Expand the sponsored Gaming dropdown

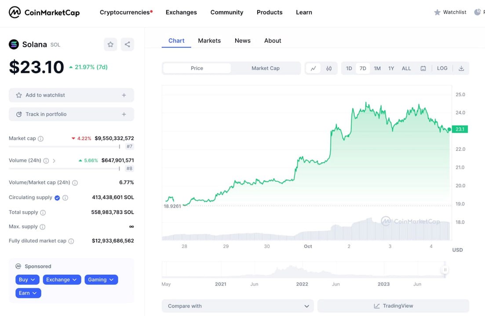[101, 280]
